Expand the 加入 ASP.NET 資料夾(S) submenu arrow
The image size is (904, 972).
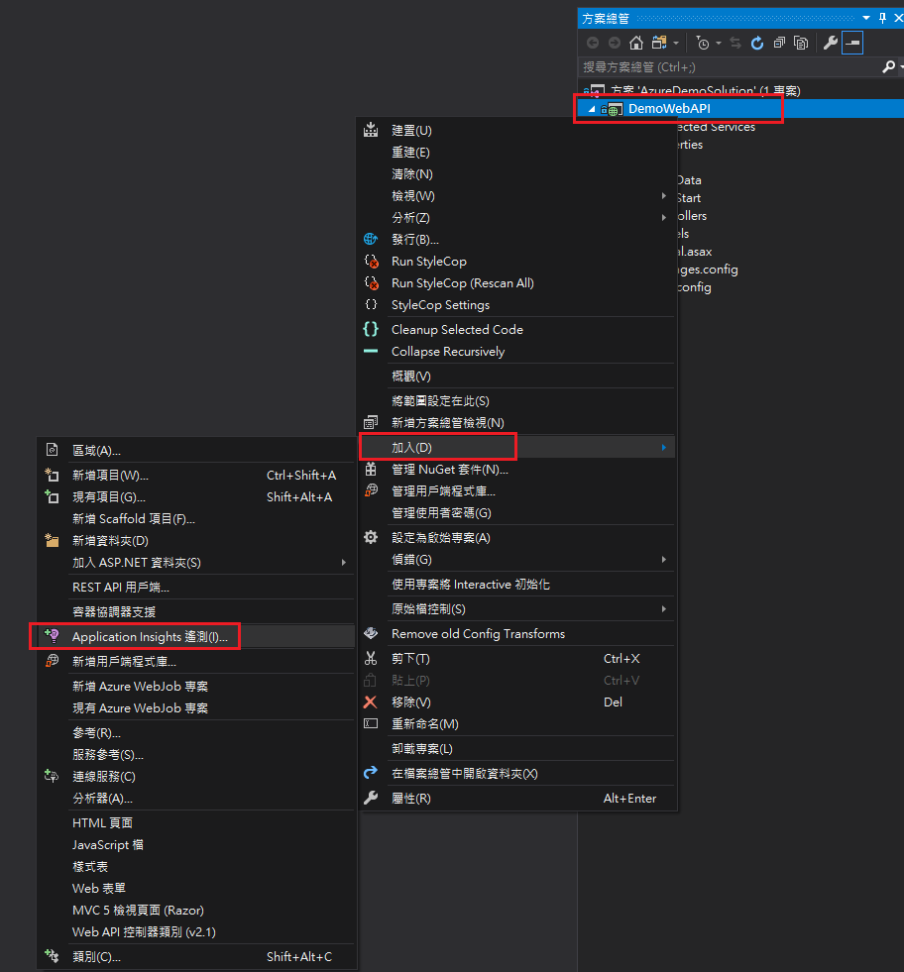pyautogui.click(x=344, y=563)
